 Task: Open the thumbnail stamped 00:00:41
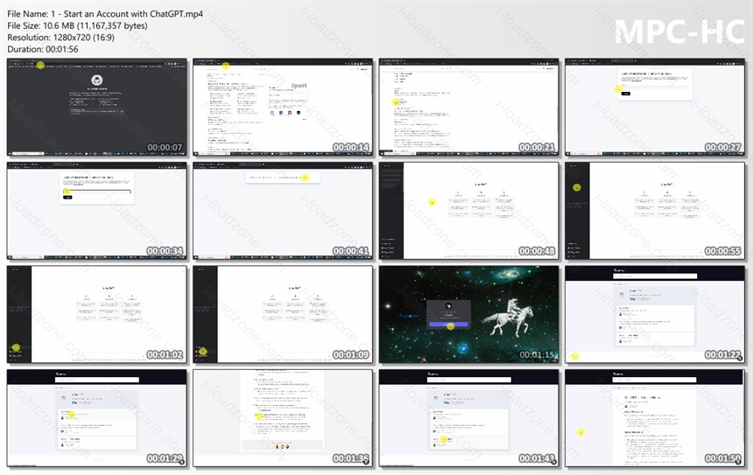coord(283,211)
